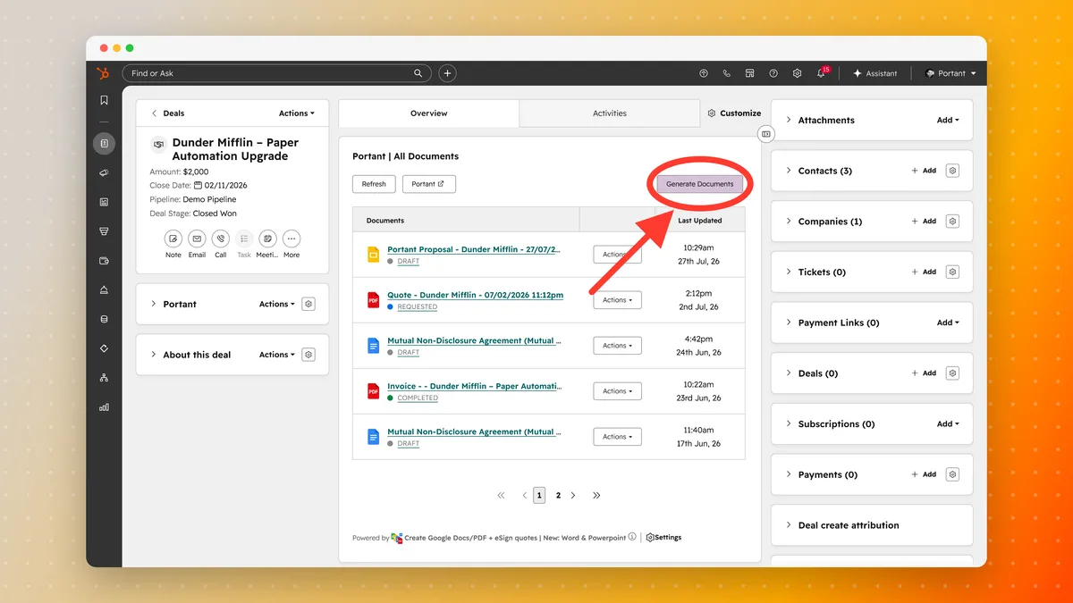Open the Settings gear in the top bar
The width and height of the screenshot is (1073, 603).
pos(797,73)
